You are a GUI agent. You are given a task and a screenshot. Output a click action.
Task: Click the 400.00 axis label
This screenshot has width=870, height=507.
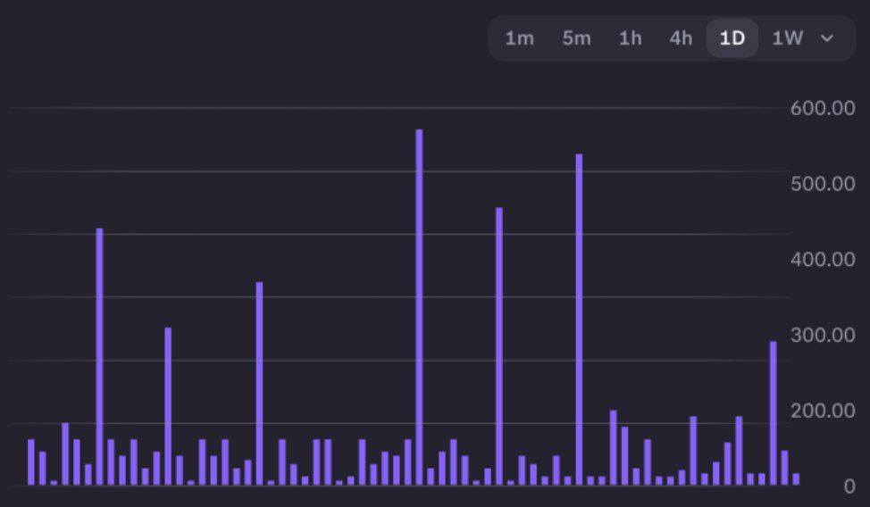coord(822,260)
